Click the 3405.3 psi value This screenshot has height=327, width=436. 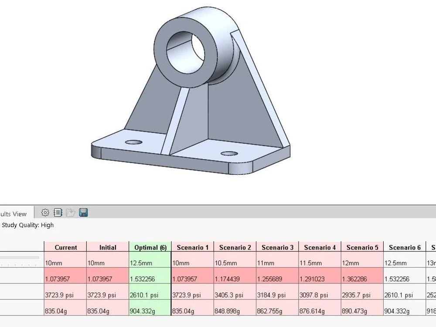(x=235, y=292)
